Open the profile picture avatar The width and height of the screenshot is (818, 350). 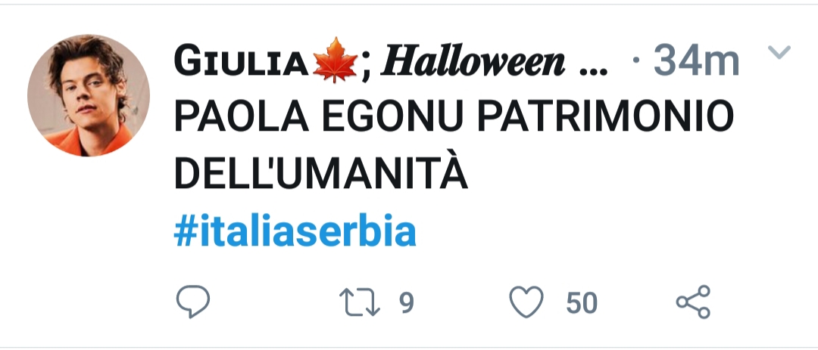pyautogui.click(x=89, y=95)
